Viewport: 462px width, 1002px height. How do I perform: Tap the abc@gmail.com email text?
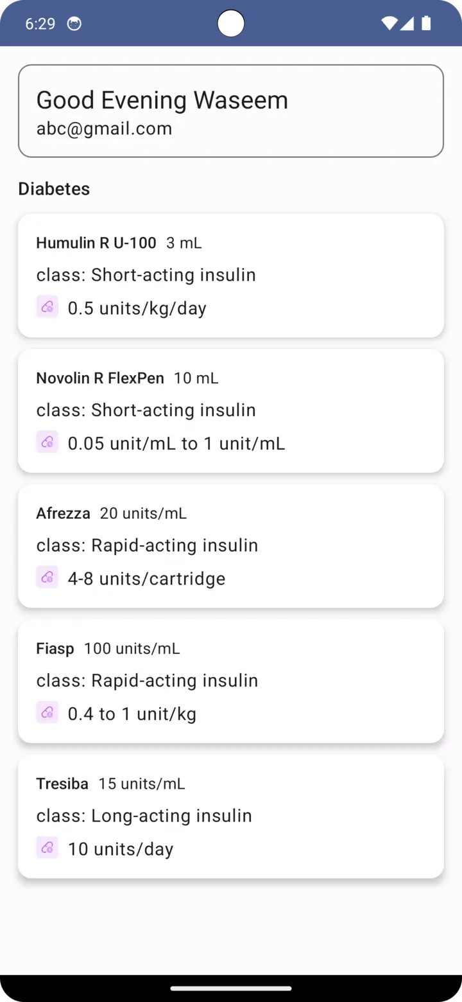pos(104,128)
